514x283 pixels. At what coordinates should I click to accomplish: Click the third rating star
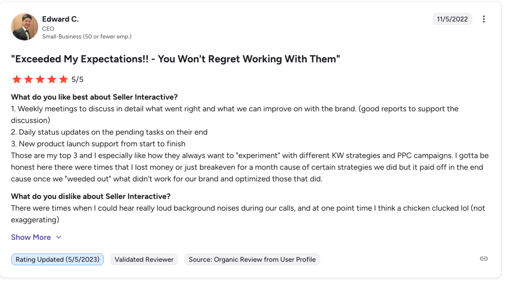click(40, 79)
